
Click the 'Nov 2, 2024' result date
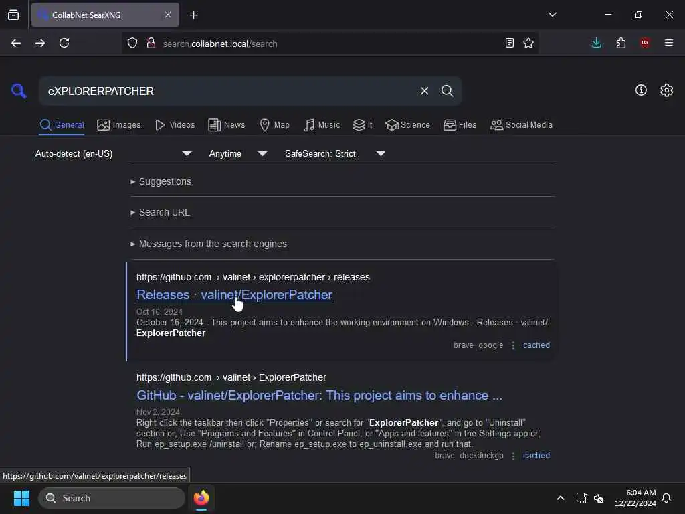click(158, 412)
